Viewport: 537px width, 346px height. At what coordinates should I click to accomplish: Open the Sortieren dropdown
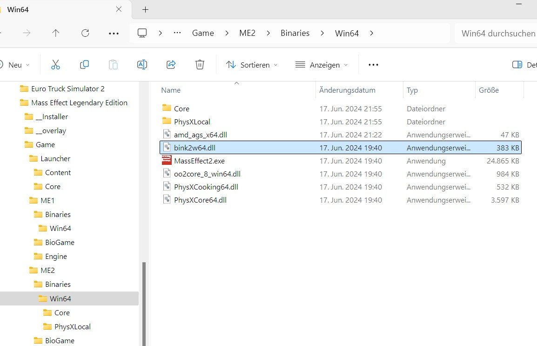point(252,65)
